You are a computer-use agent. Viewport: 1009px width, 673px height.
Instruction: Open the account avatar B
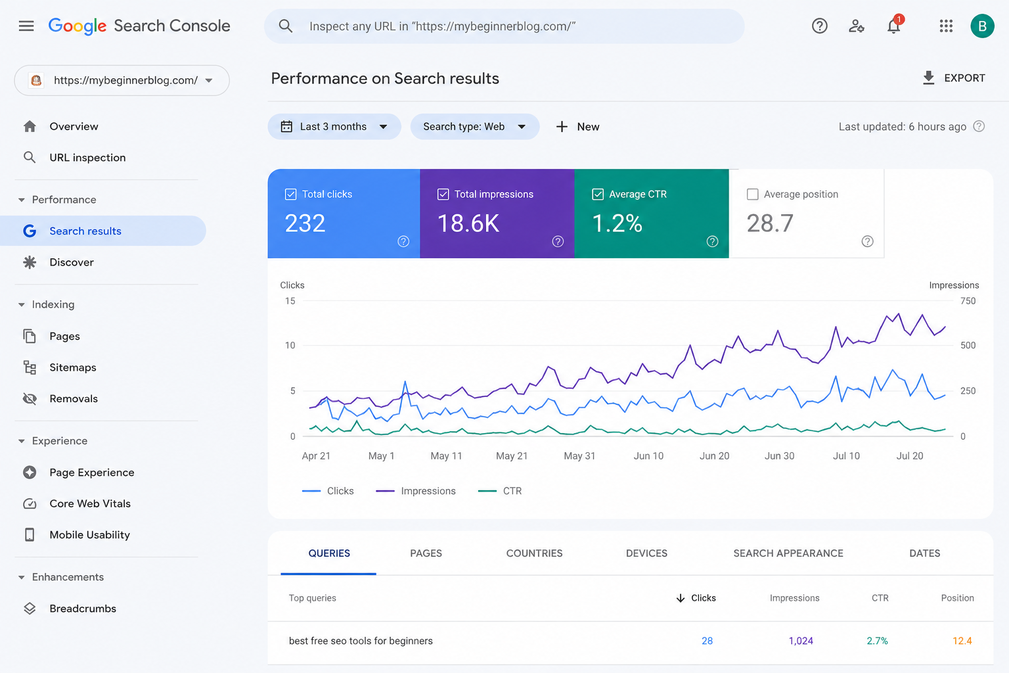(983, 26)
